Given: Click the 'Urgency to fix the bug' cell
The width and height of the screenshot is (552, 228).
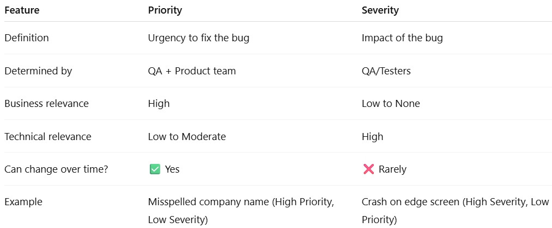Looking at the screenshot, I should tap(198, 38).
